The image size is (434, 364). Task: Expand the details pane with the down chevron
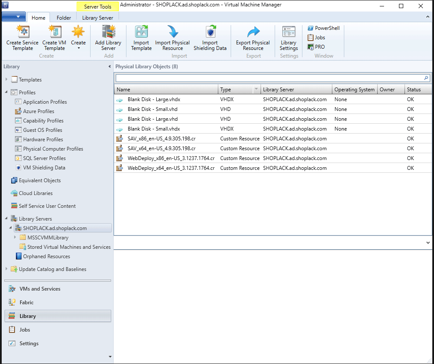pyautogui.click(x=428, y=242)
